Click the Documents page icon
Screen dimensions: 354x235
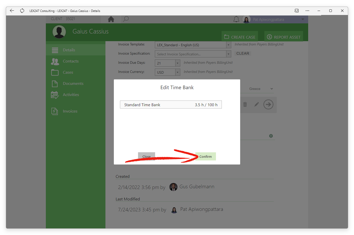pyautogui.click(x=55, y=84)
